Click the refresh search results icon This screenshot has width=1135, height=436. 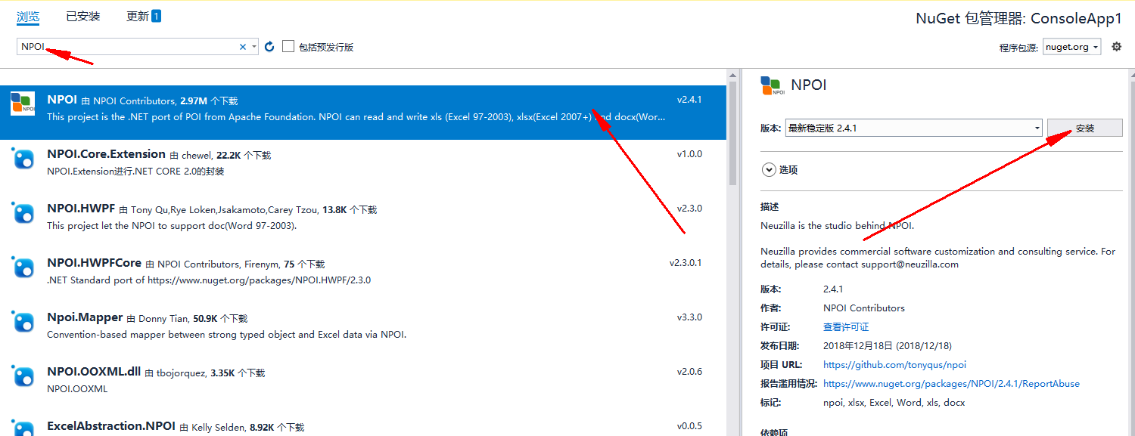[x=269, y=46]
